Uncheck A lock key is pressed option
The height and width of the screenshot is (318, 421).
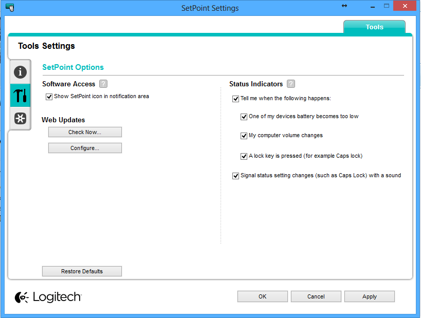(x=244, y=156)
